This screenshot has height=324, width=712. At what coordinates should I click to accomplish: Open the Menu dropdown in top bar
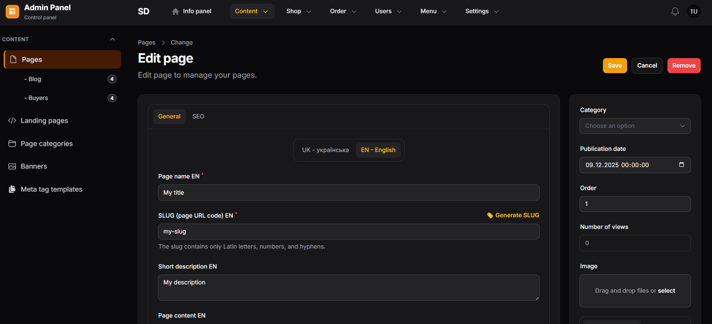(433, 11)
